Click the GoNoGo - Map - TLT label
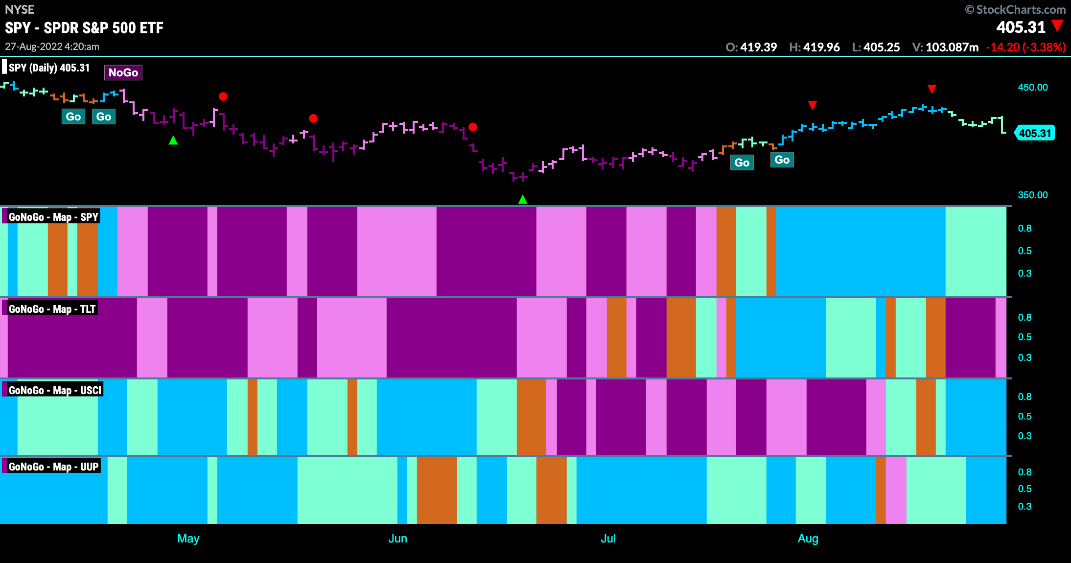The width and height of the screenshot is (1071, 563). [x=52, y=309]
